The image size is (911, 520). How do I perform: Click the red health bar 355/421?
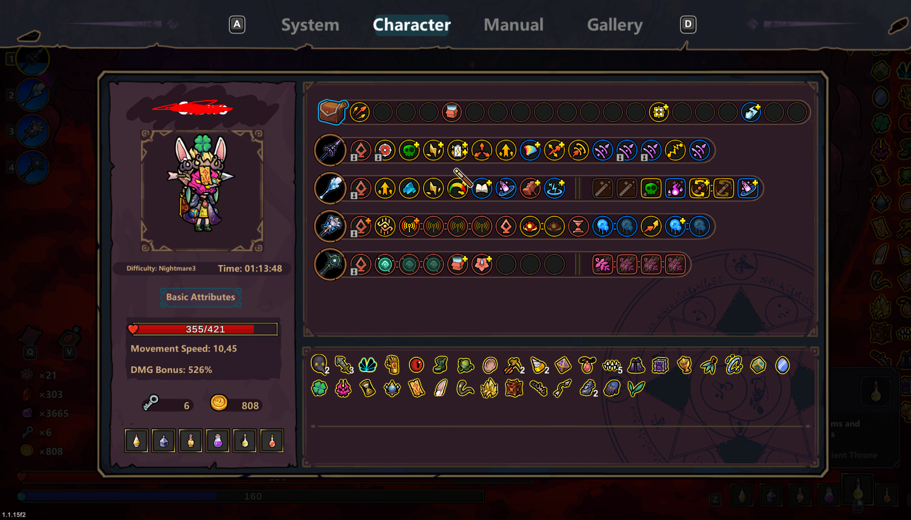click(205, 329)
